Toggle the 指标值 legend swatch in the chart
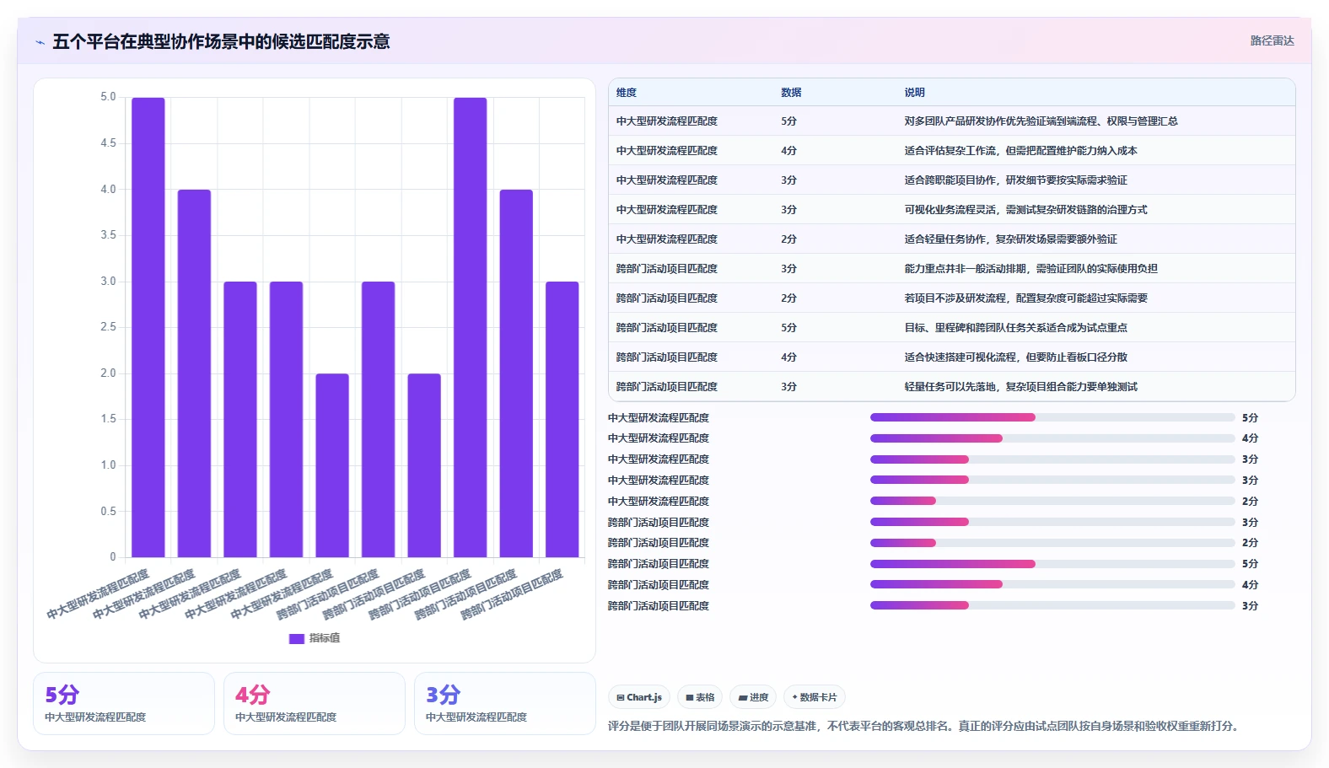Image resolution: width=1329 pixels, height=768 pixels. coord(296,639)
